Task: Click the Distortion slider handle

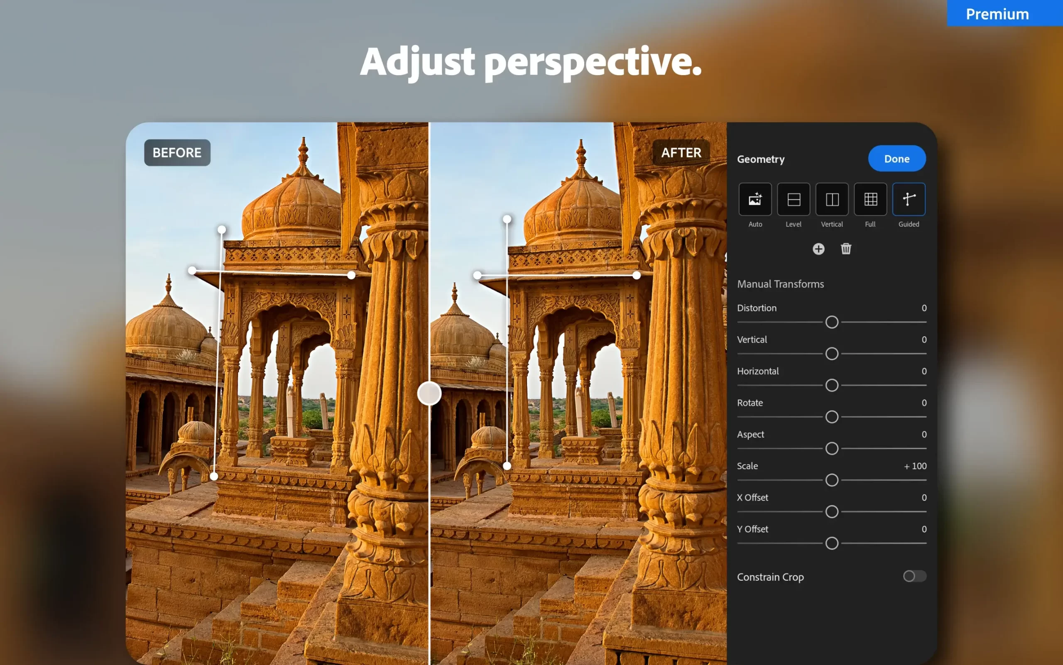Action: [x=832, y=322]
